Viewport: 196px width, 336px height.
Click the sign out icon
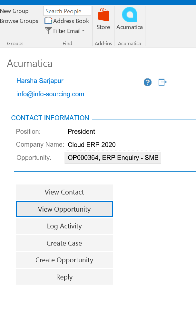(162, 82)
